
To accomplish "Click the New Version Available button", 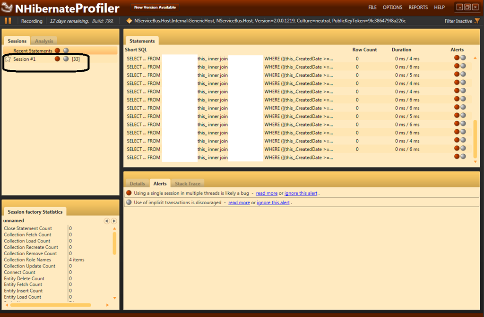I will [155, 8].
